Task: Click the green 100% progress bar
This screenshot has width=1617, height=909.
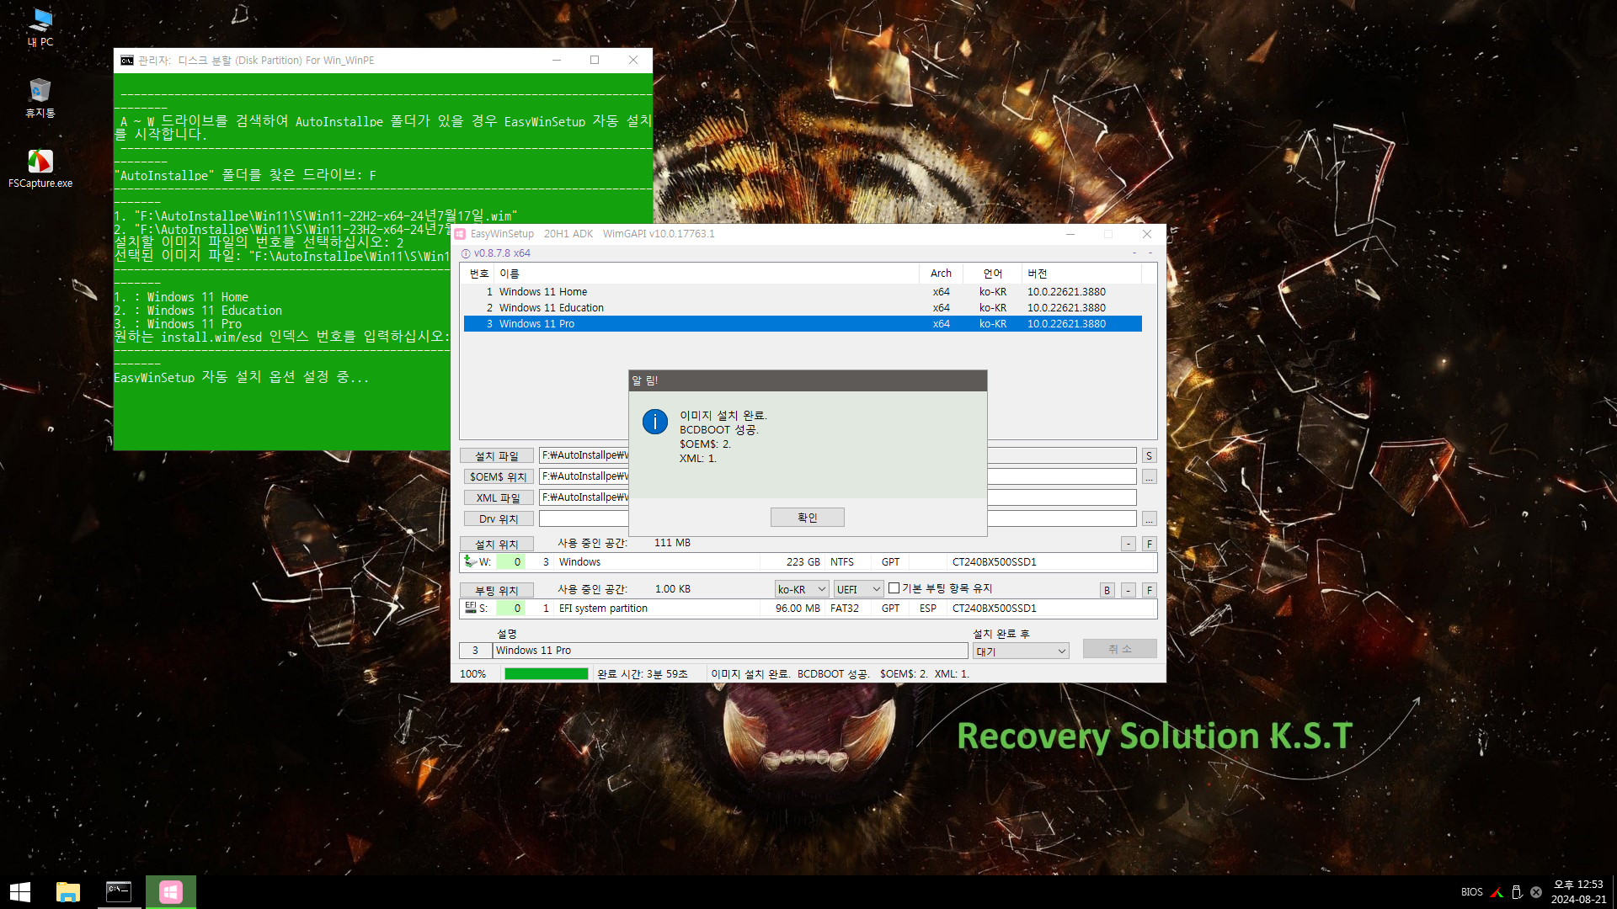Action: 546,674
